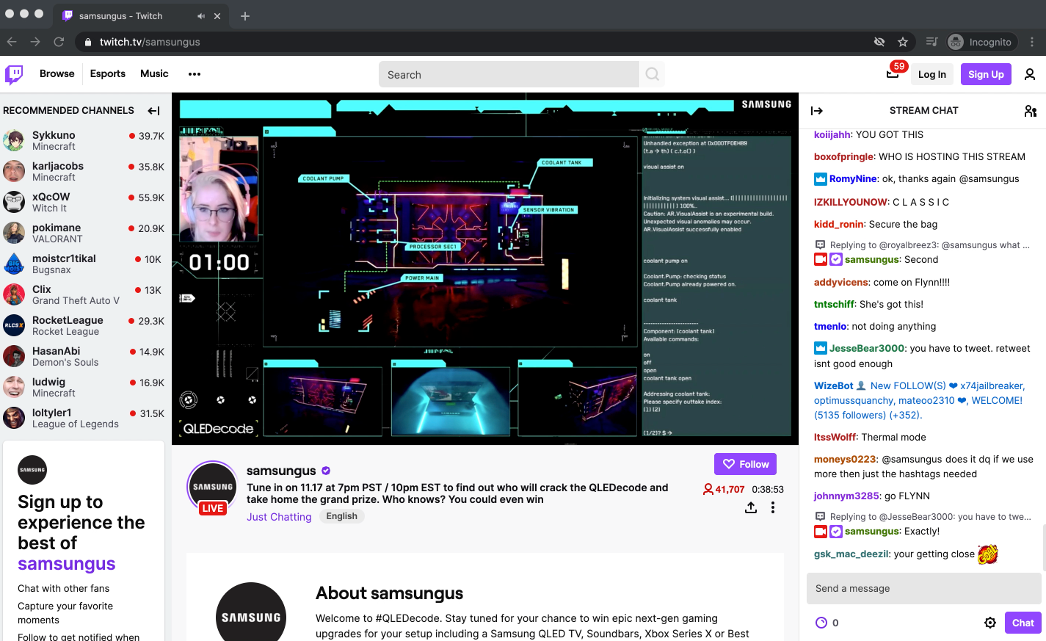Go back to previous page

click(x=12, y=42)
